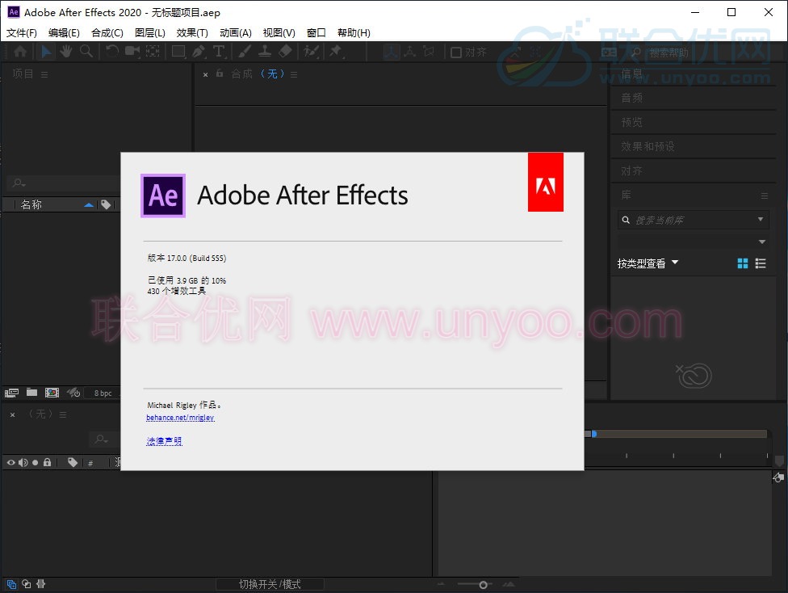The height and width of the screenshot is (593, 788).
Task: Switch library to list view
Action: (761, 263)
